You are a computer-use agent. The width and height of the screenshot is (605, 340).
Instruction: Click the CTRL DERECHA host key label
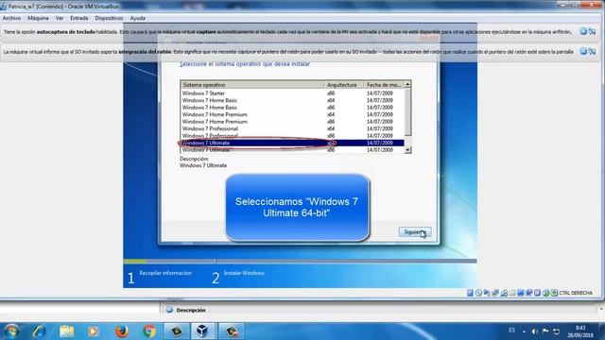[x=576, y=294]
